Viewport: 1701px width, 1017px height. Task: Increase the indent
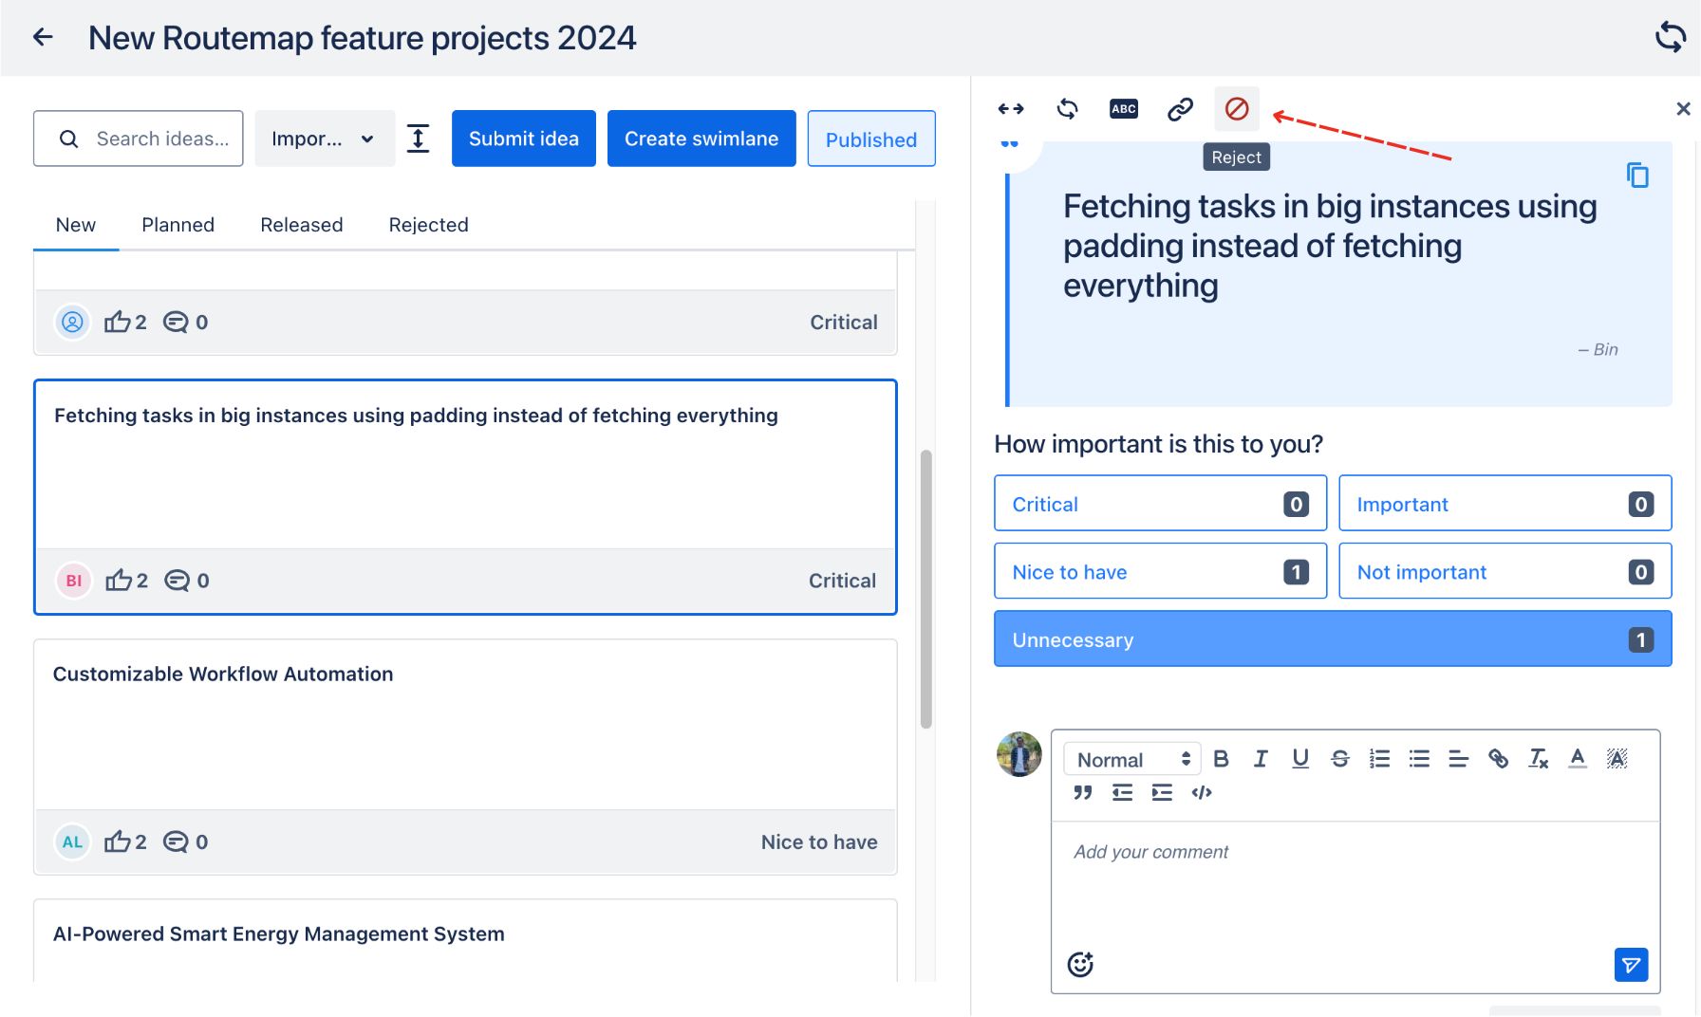click(1162, 792)
